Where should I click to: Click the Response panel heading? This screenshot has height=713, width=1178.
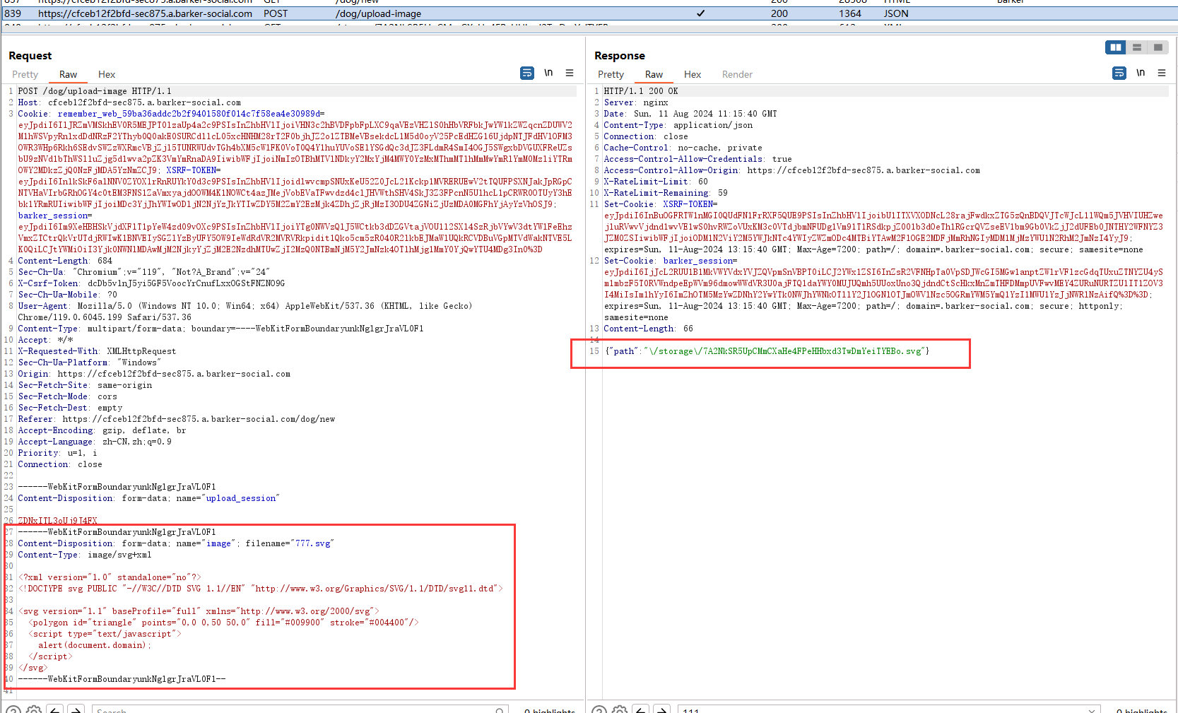620,56
